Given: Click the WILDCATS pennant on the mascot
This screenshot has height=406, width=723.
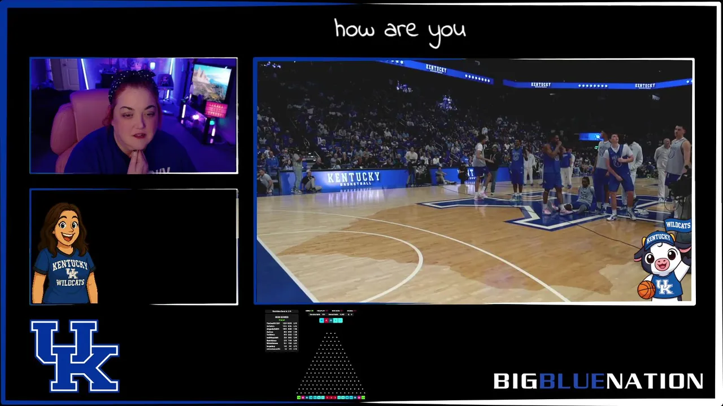Looking at the screenshot, I should [677, 226].
